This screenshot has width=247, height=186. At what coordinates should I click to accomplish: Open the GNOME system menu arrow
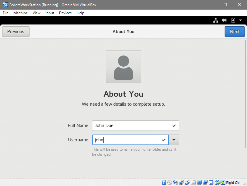pyautogui.click(x=240, y=20)
